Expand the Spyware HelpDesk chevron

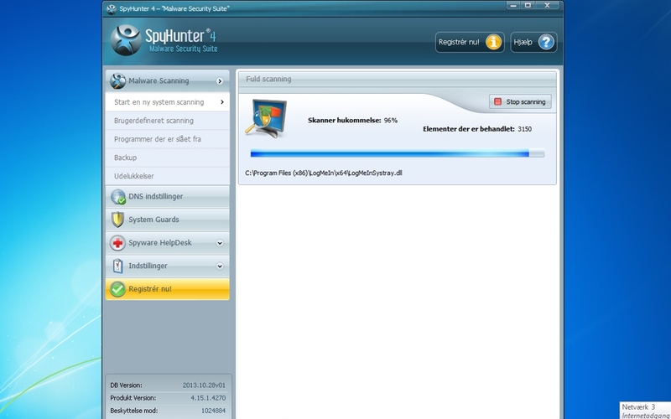[x=220, y=243]
